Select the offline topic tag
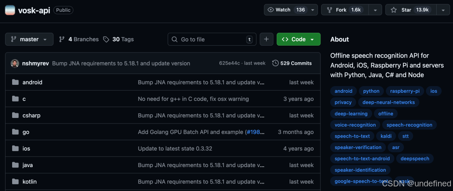Viewport: 453px width, 191px height. pyautogui.click(x=386, y=114)
